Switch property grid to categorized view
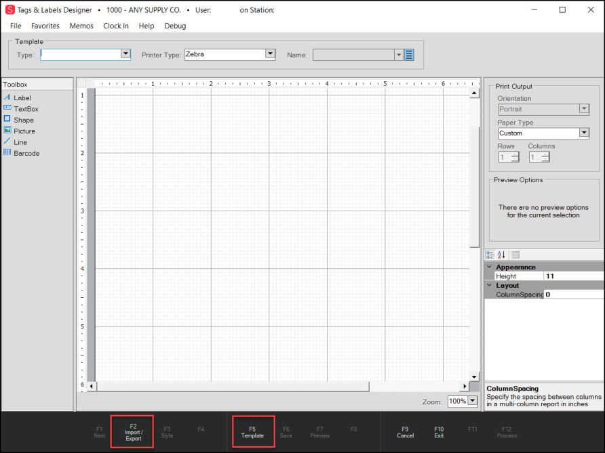The width and height of the screenshot is (605, 453). [x=490, y=255]
